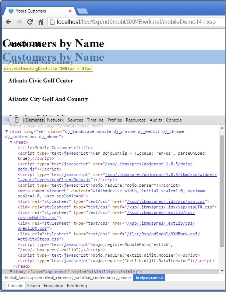This screenshot has width=226, height=292.
Task: Click the html breadcrumb in DevTools path bar
Action: 68,278
